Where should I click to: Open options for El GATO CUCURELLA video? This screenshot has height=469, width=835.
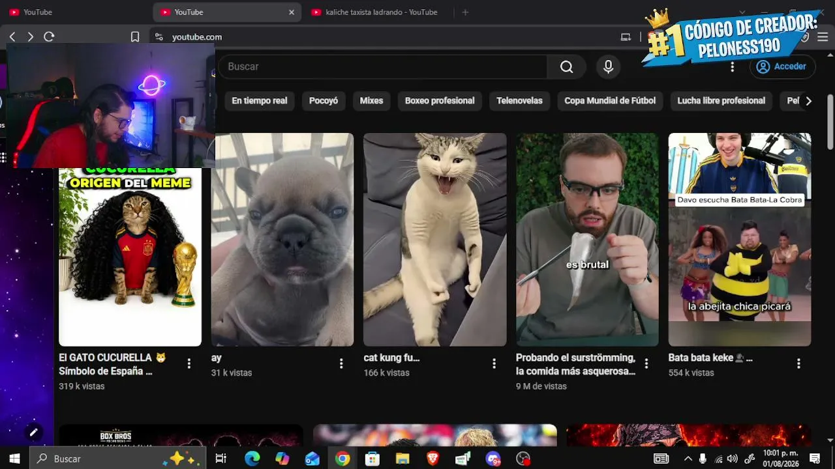[189, 363]
